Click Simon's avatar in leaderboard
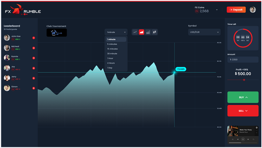The height and width of the screenshot is (148, 262). coord(7,88)
